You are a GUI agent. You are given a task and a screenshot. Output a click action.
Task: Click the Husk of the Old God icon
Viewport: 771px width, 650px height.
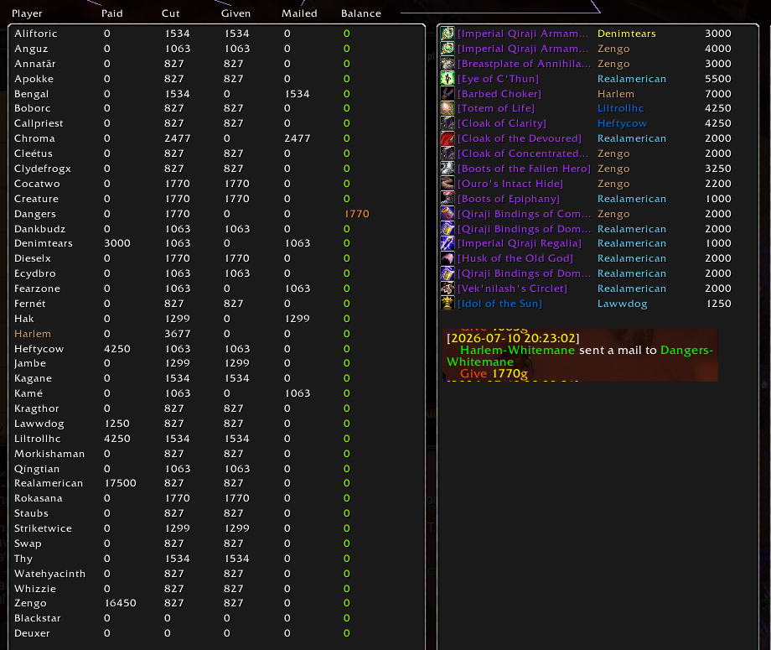tap(448, 258)
